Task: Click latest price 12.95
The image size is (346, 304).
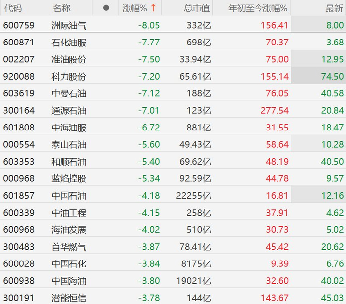Action: pyautogui.click(x=332, y=59)
